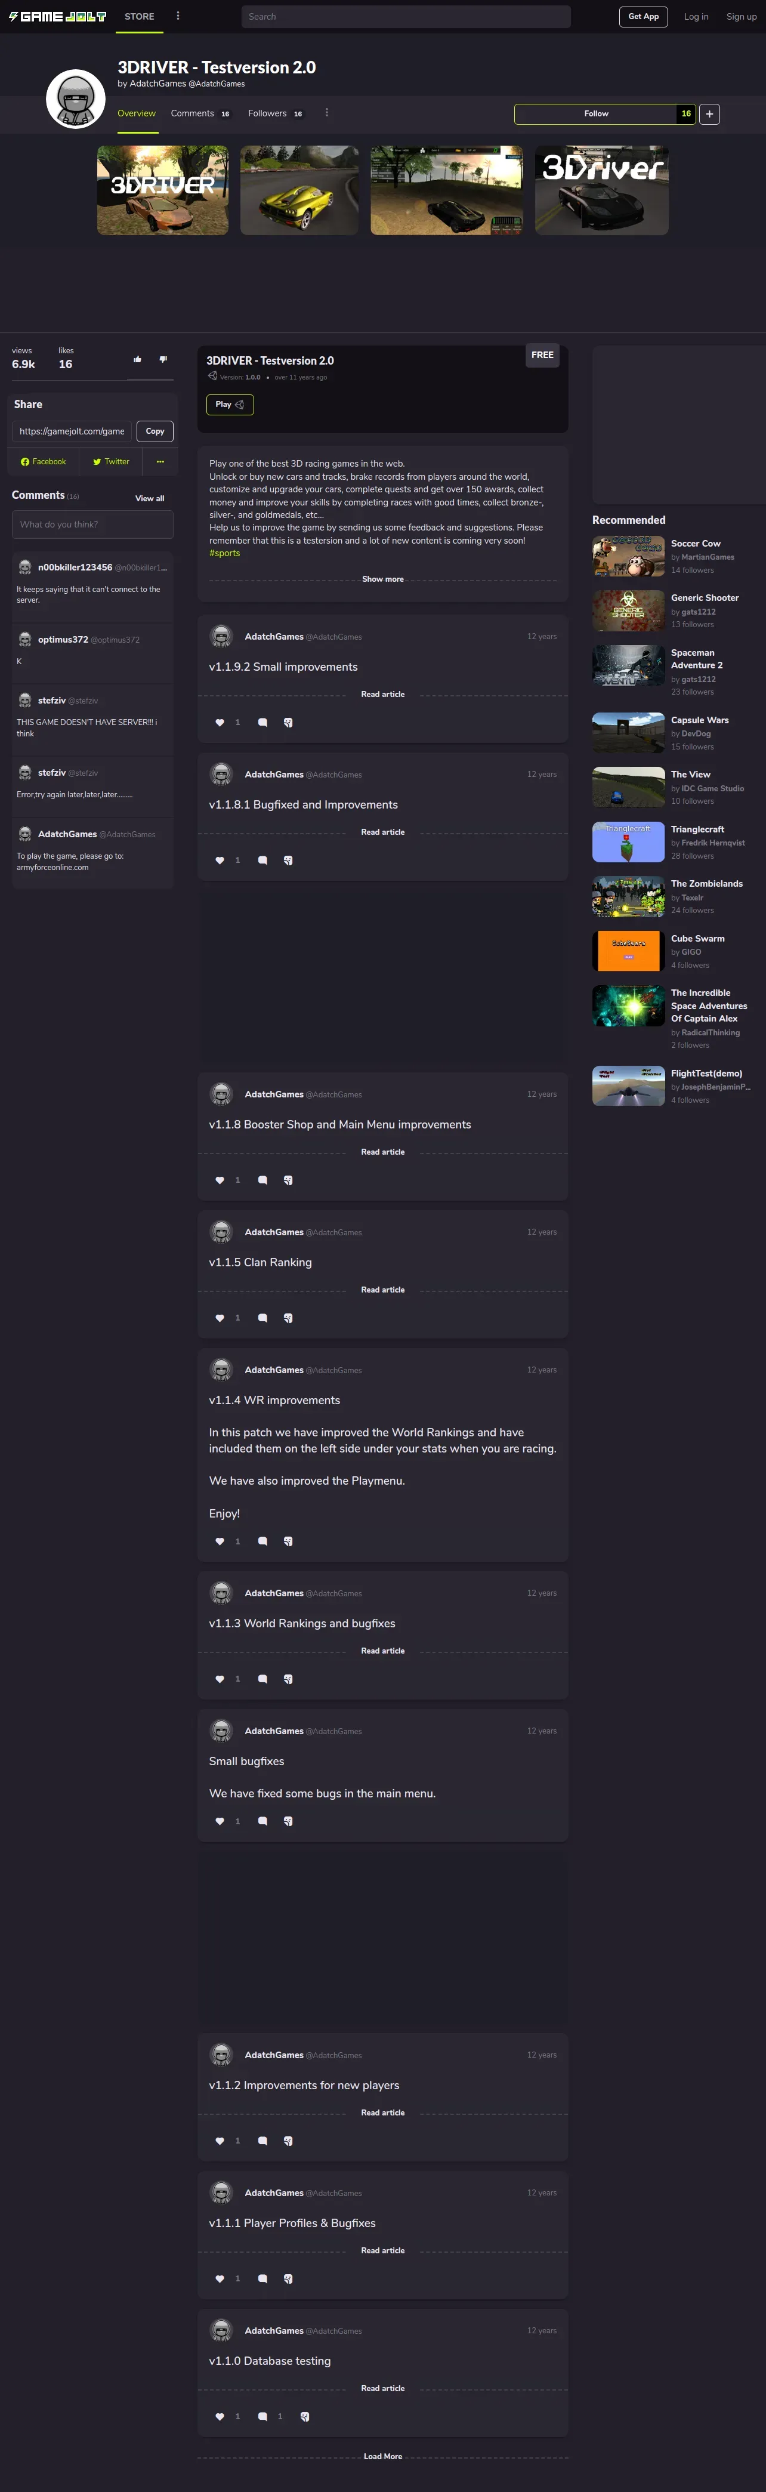
Task: Like the v1.1.4 WR improvements post
Action: pos(220,1541)
